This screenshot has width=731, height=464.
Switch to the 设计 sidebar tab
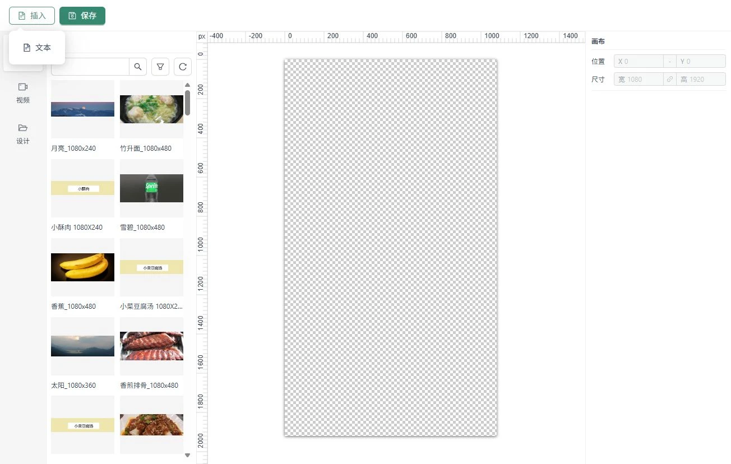point(23,134)
